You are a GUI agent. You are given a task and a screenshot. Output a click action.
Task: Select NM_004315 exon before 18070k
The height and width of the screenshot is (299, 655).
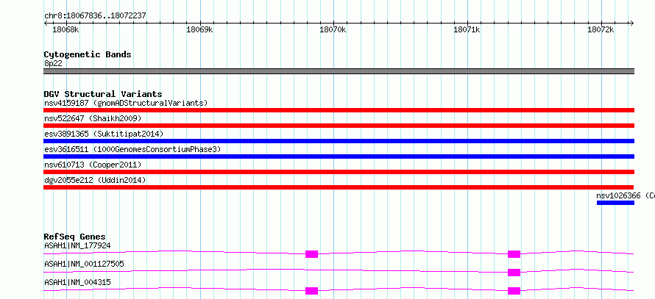[x=311, y=291]
